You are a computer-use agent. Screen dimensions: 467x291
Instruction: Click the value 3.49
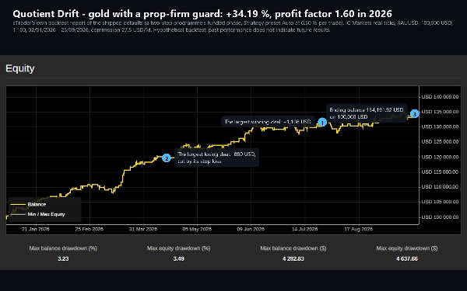coord(179,258)
